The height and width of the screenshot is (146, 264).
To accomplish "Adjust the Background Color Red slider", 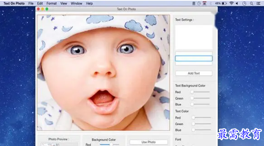I will click(x=110, y=144).
